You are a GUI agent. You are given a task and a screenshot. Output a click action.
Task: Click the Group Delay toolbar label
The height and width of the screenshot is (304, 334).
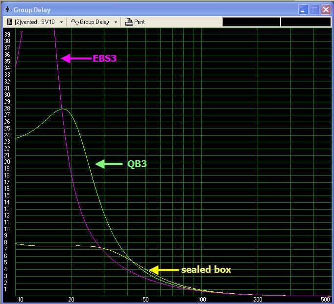tap(95, 22)
